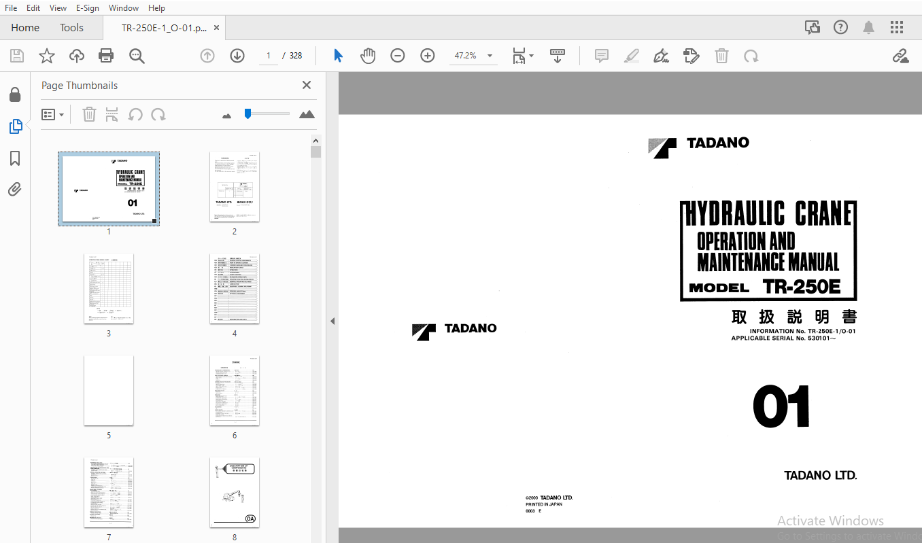Close the TR-250E-1_O-01 document tab
The width and height of the screenshot is (922, 543).
216,28
